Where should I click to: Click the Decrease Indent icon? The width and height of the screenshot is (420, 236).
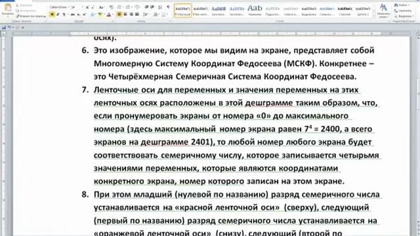click(x=147, y=7)
